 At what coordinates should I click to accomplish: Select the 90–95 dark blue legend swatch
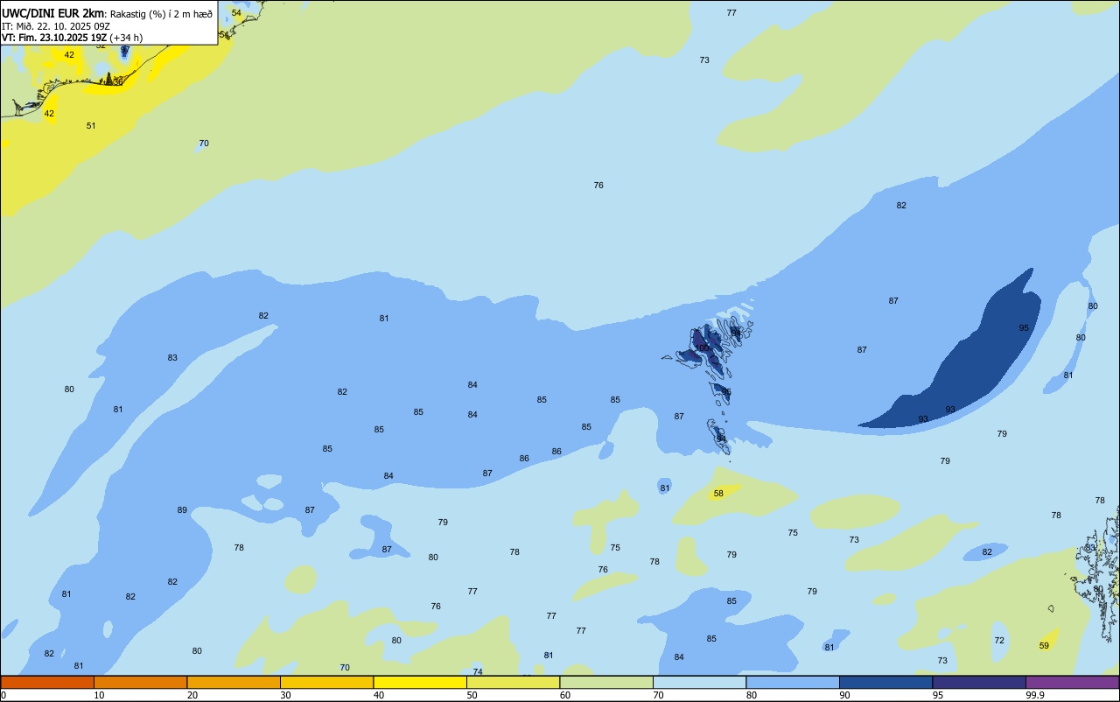pyautogui.click(x=885, y=682)
